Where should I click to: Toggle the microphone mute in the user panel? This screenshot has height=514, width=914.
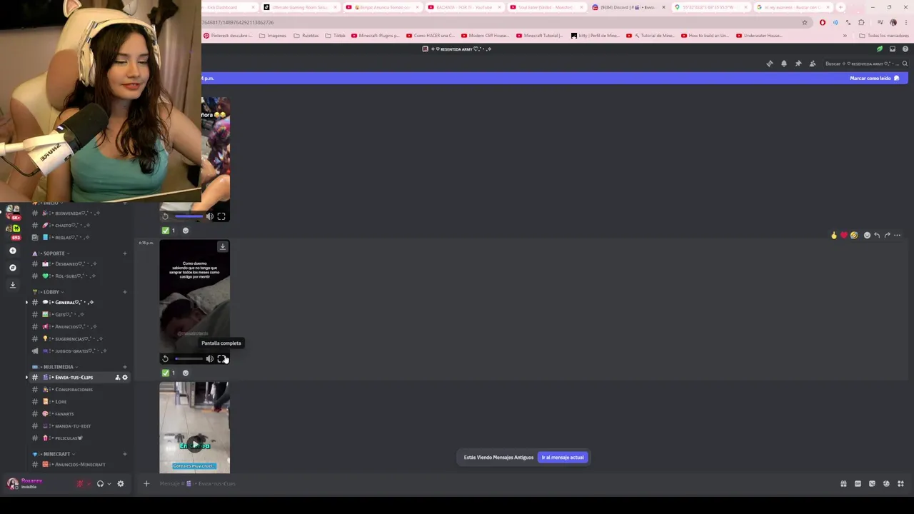[80, 484]
